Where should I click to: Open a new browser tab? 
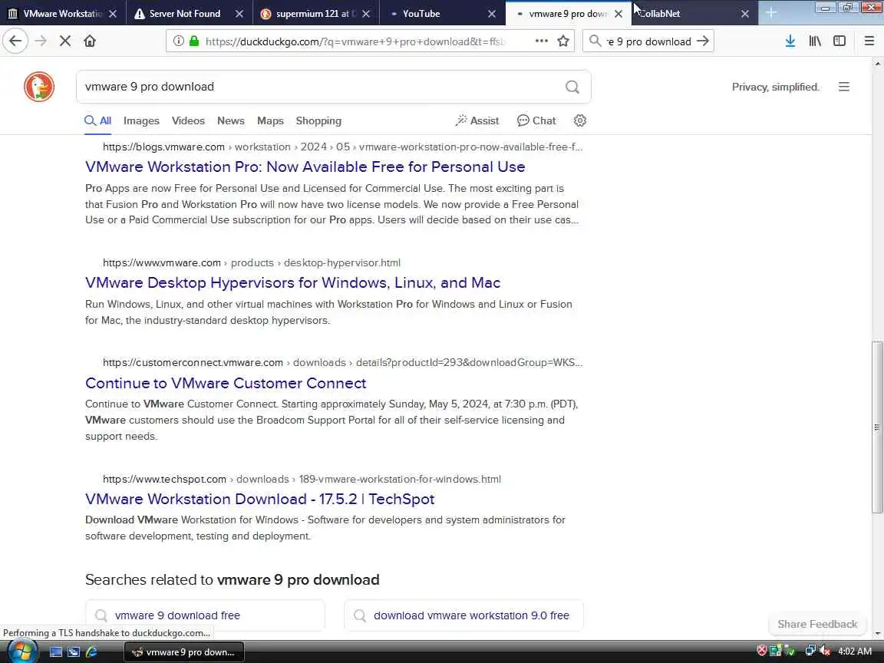tap(770, 13)
